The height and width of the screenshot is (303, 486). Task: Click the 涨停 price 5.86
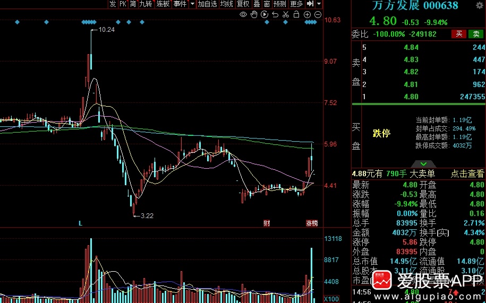coord(410,242)
